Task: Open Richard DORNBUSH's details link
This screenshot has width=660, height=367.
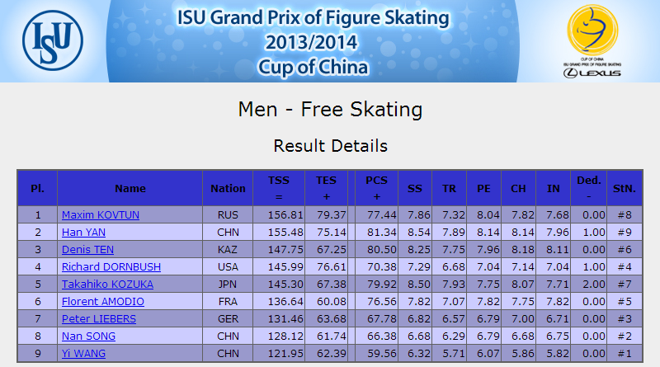Action: click(111, 267)
